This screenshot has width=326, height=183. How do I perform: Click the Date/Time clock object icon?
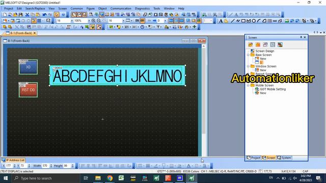[143, 27]
